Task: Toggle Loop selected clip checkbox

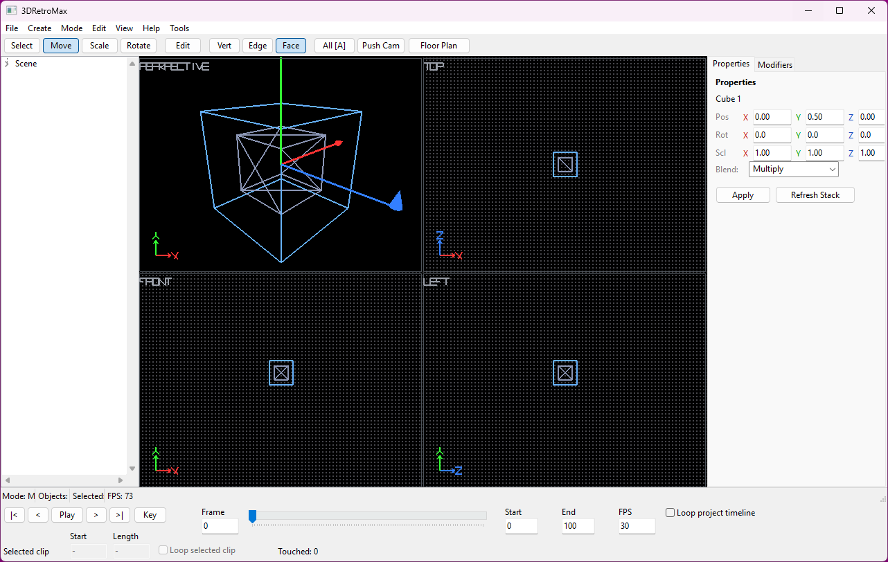Action: pyautogui.click(x=163, y=550)
